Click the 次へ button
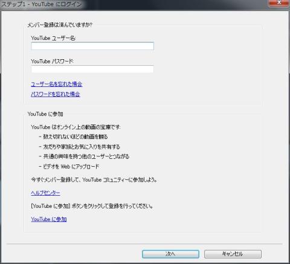Screen dimensions: 290x264 click(170, 254)
